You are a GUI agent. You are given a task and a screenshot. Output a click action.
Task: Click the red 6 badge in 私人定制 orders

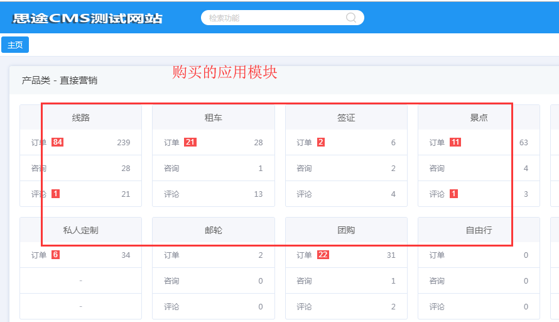coord(55,255)
